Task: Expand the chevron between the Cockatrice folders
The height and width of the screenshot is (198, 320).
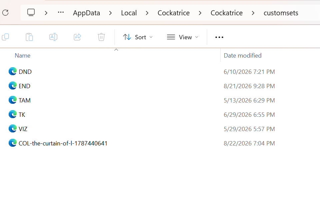Action: (x=200, y=13)
